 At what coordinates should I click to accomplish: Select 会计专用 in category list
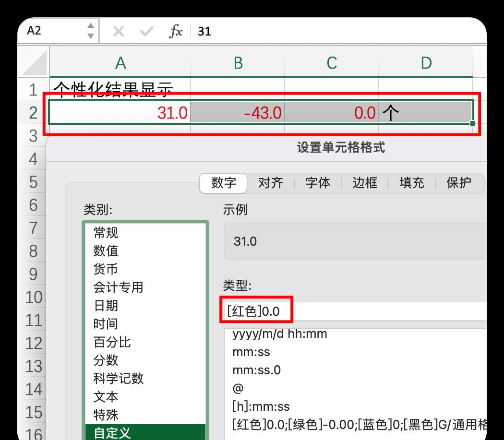(x=145, y=287)
